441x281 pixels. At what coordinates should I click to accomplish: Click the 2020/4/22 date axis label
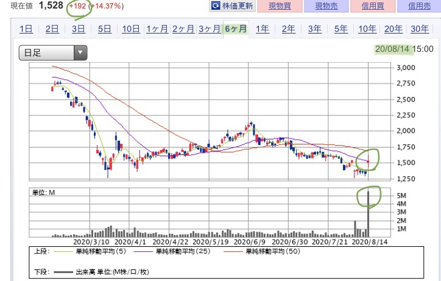pyautogui.click(x=171, y=242)
